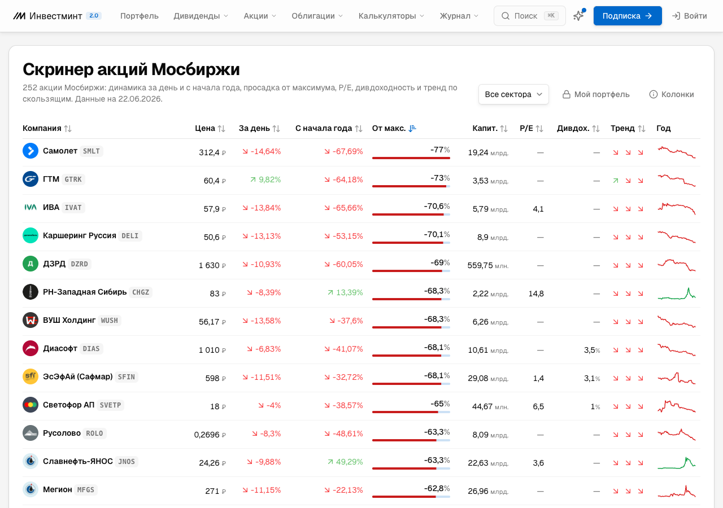723x508 pixels.
Task: Click the GTRK ticker badge
Action: click(x=73, y=179)
